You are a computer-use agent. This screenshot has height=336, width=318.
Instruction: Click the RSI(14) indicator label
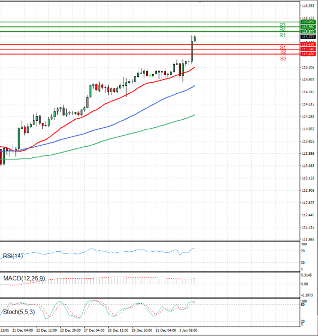pos(14,255)
